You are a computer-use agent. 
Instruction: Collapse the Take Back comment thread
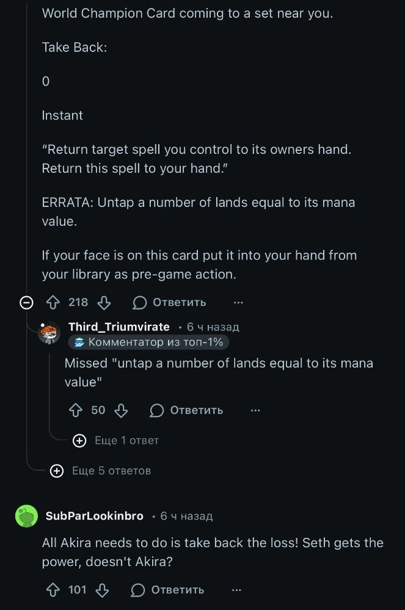(x=26, y=302)
